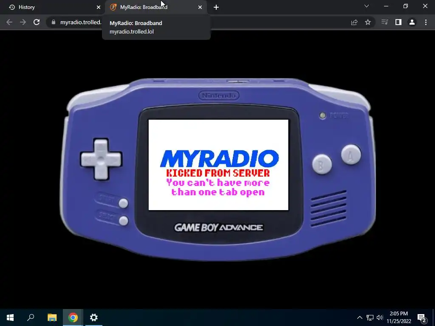Minimize the Chrome window
Image resolution: width=435 pixels, height=326 pixels.
[x=386, y=6]
